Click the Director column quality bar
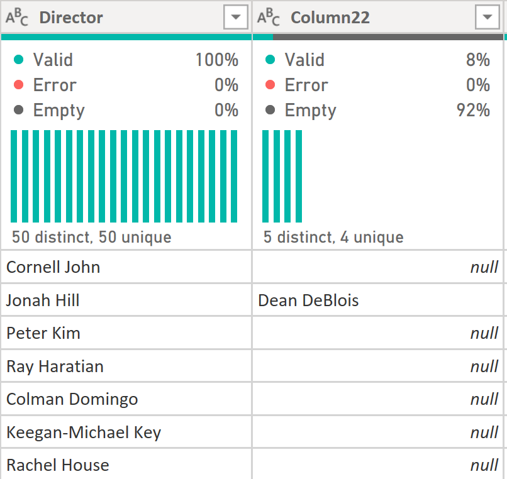The image size is (507, 479). coord(126,37)
